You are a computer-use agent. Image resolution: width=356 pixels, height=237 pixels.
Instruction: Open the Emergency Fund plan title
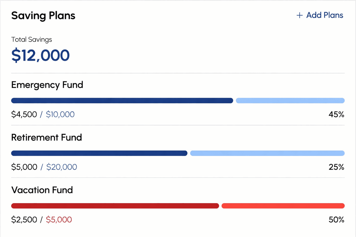pos(47,85)
